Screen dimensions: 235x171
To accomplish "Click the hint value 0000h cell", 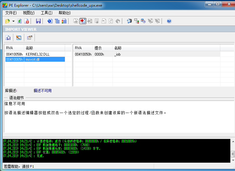I will (x=99, y=54).
